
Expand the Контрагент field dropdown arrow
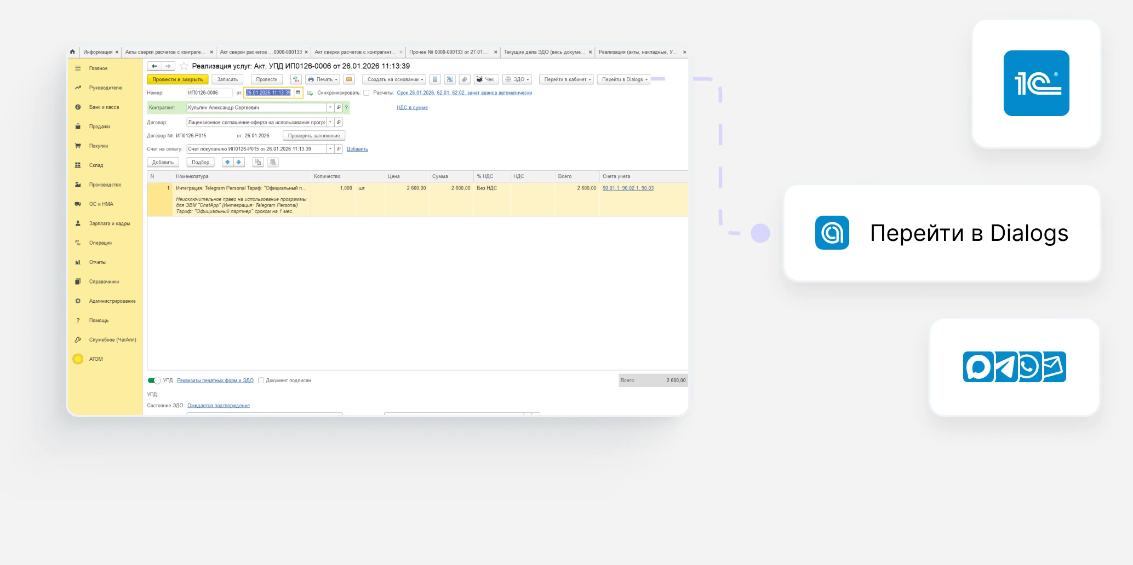coord(330,107)
